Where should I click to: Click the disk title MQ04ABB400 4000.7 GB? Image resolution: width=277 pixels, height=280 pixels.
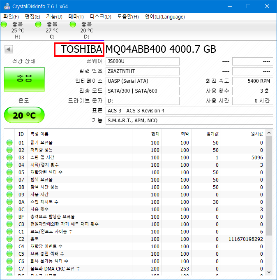click(161, 49)
